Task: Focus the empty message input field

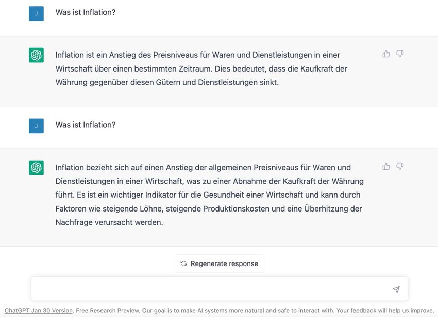Action: 220,289
